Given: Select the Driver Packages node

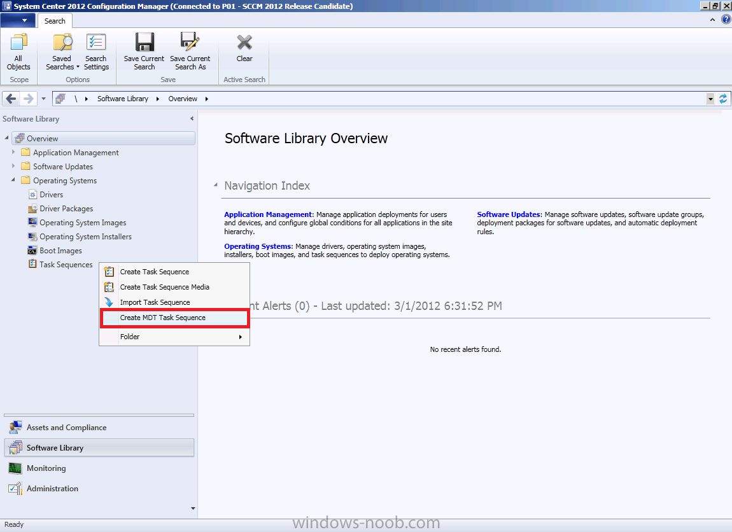Looking at the screenshot, I should point(60,209).
